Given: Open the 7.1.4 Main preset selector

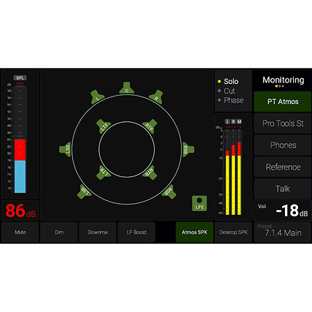Looking at the screenshot, I should coord(282,232).
